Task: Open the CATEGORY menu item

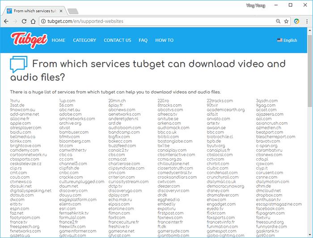Action: point(85,40)
